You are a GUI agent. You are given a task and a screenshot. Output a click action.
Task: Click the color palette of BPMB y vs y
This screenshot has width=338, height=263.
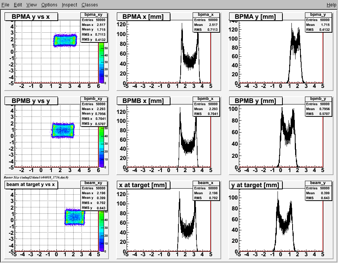click(101, 147)
